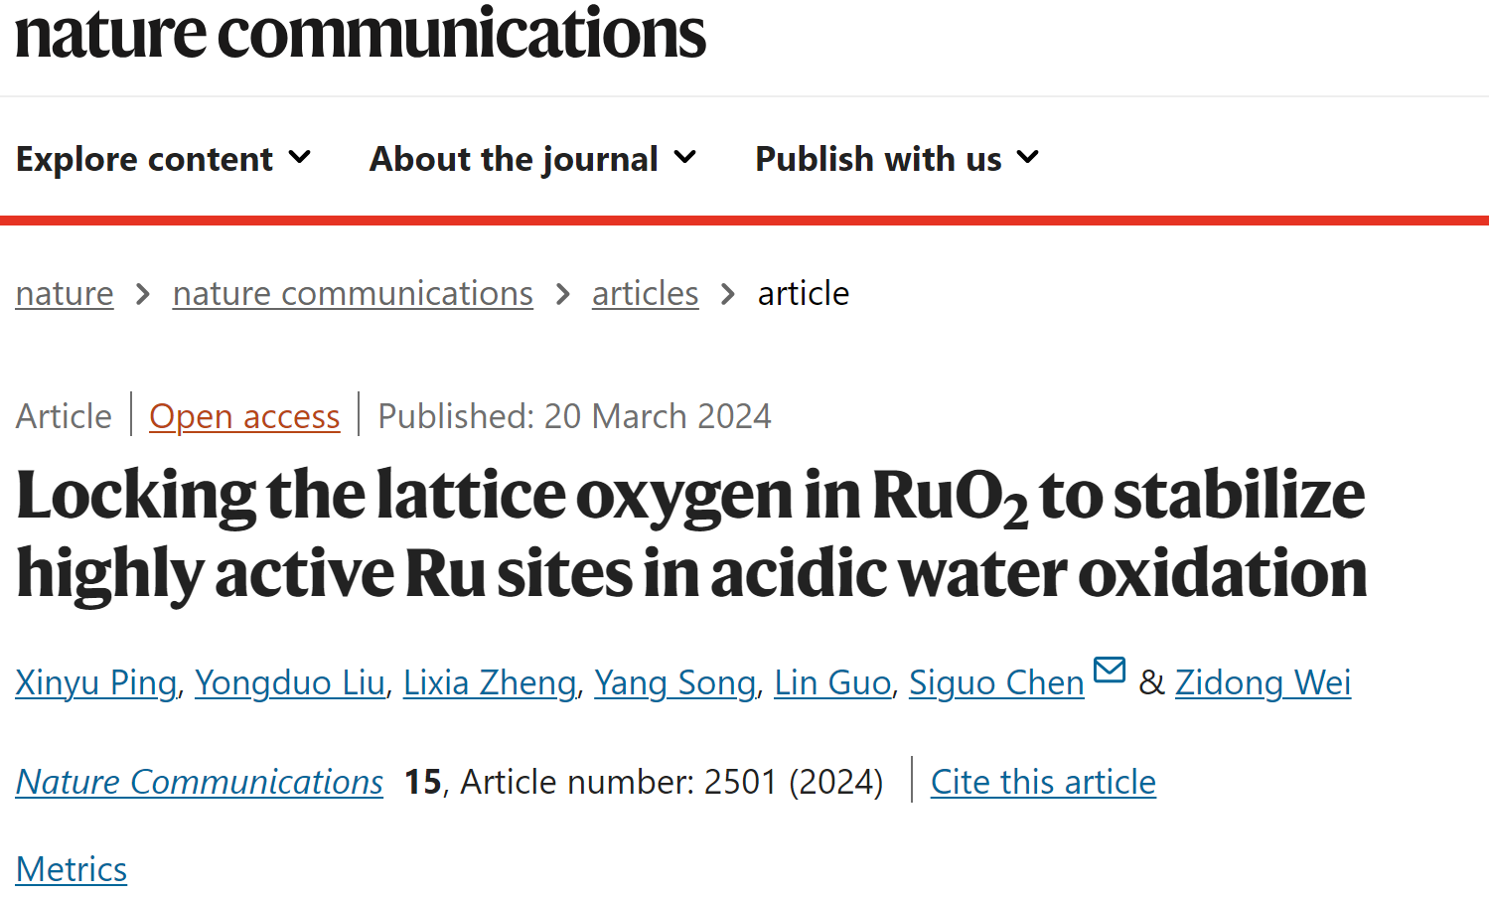Expand the Publish with us chevron
Image resolution: width=1489 pixels, height=898 pixels.
tap(1028, 157)
